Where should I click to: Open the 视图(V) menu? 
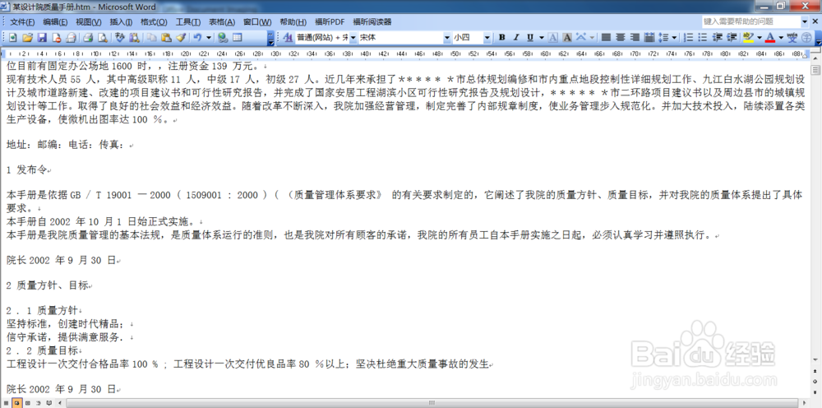pyautogui.click(x=89, y=22)
